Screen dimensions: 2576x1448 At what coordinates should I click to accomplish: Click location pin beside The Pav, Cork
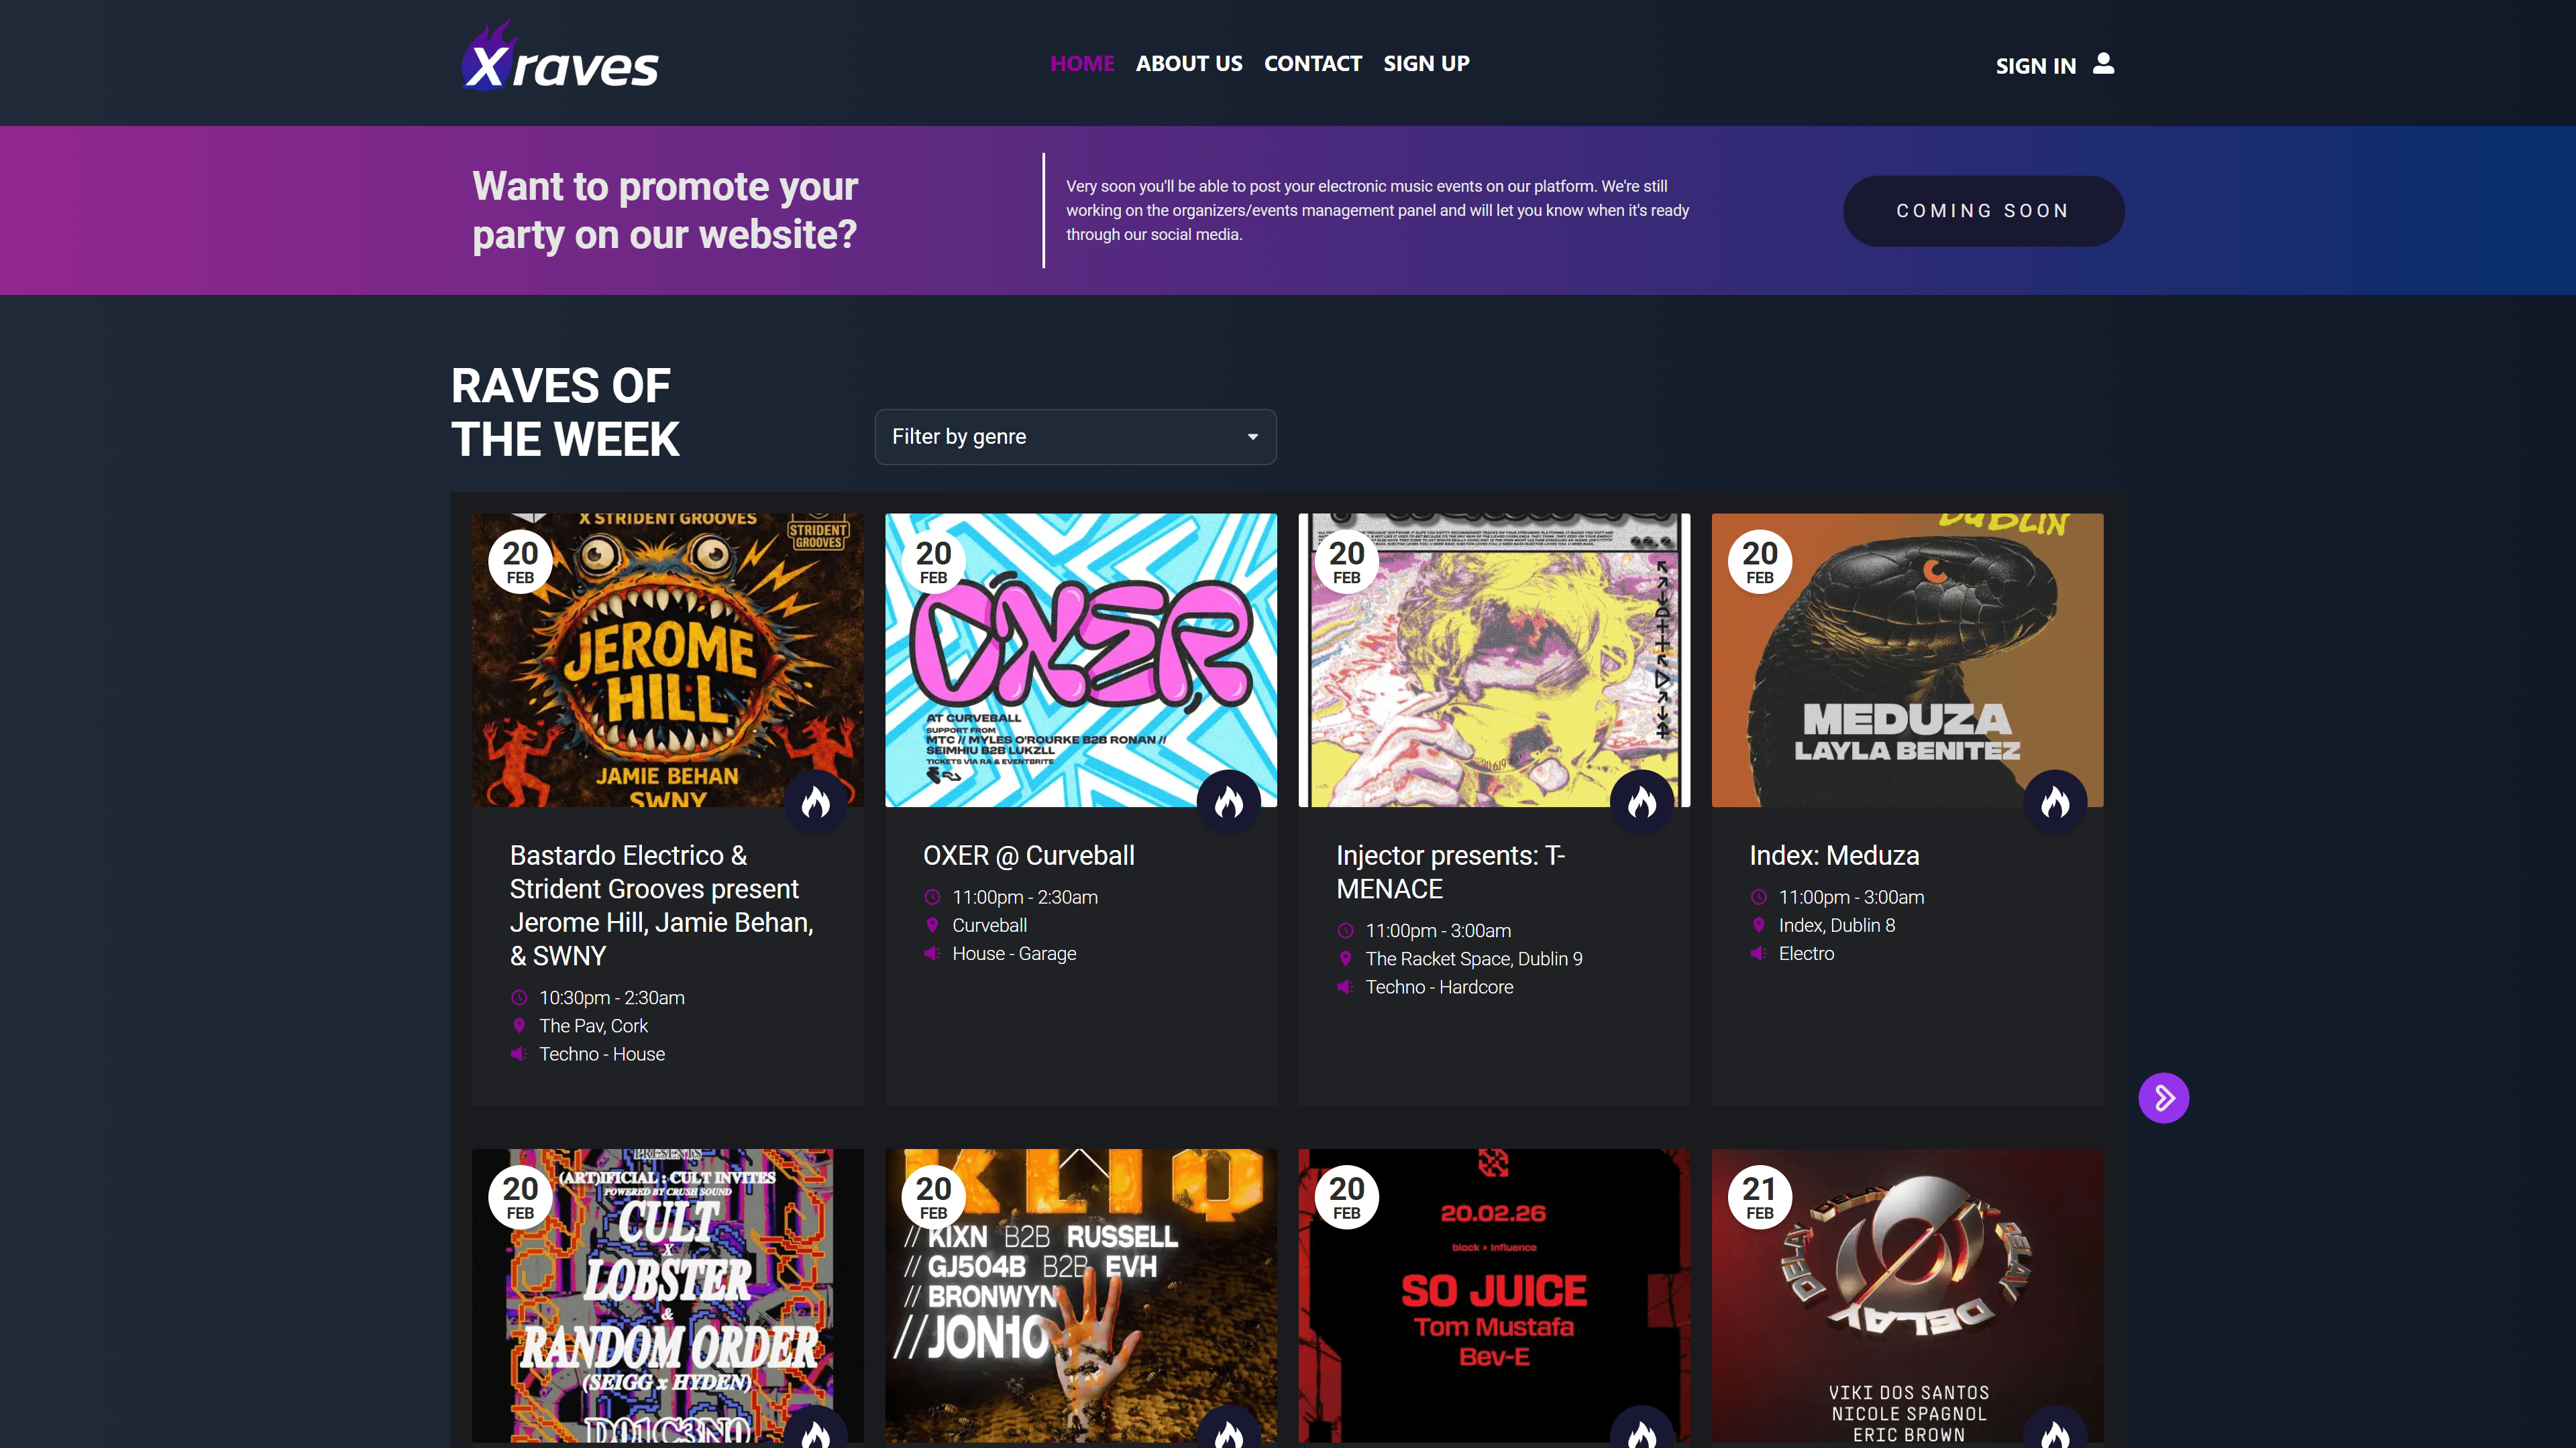[519, 1025]
